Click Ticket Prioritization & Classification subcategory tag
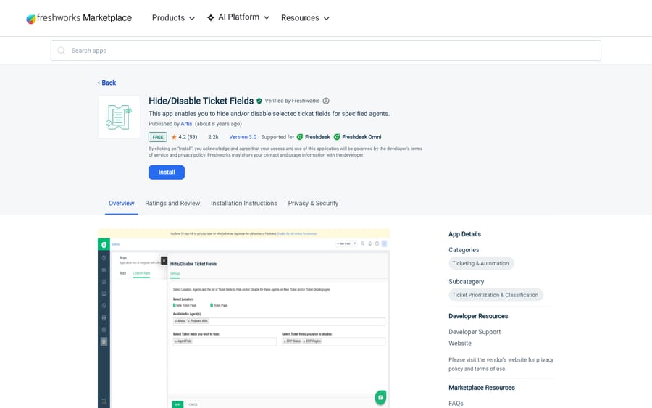The width and height of the screenshot is (652, 408). 496,295
